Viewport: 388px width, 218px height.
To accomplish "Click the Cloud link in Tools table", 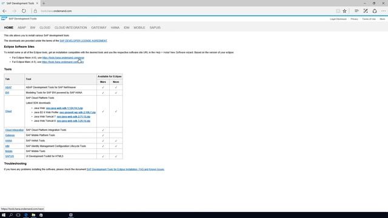I will pos(8,111).
